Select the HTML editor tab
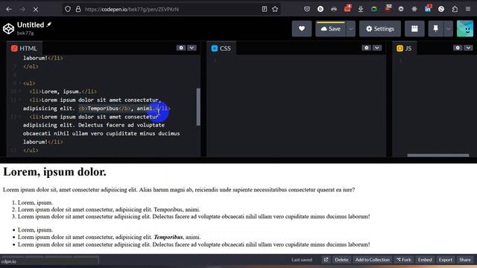Image resolution: width=477 pixels, height=268 pixels. [x=25, y=48]
